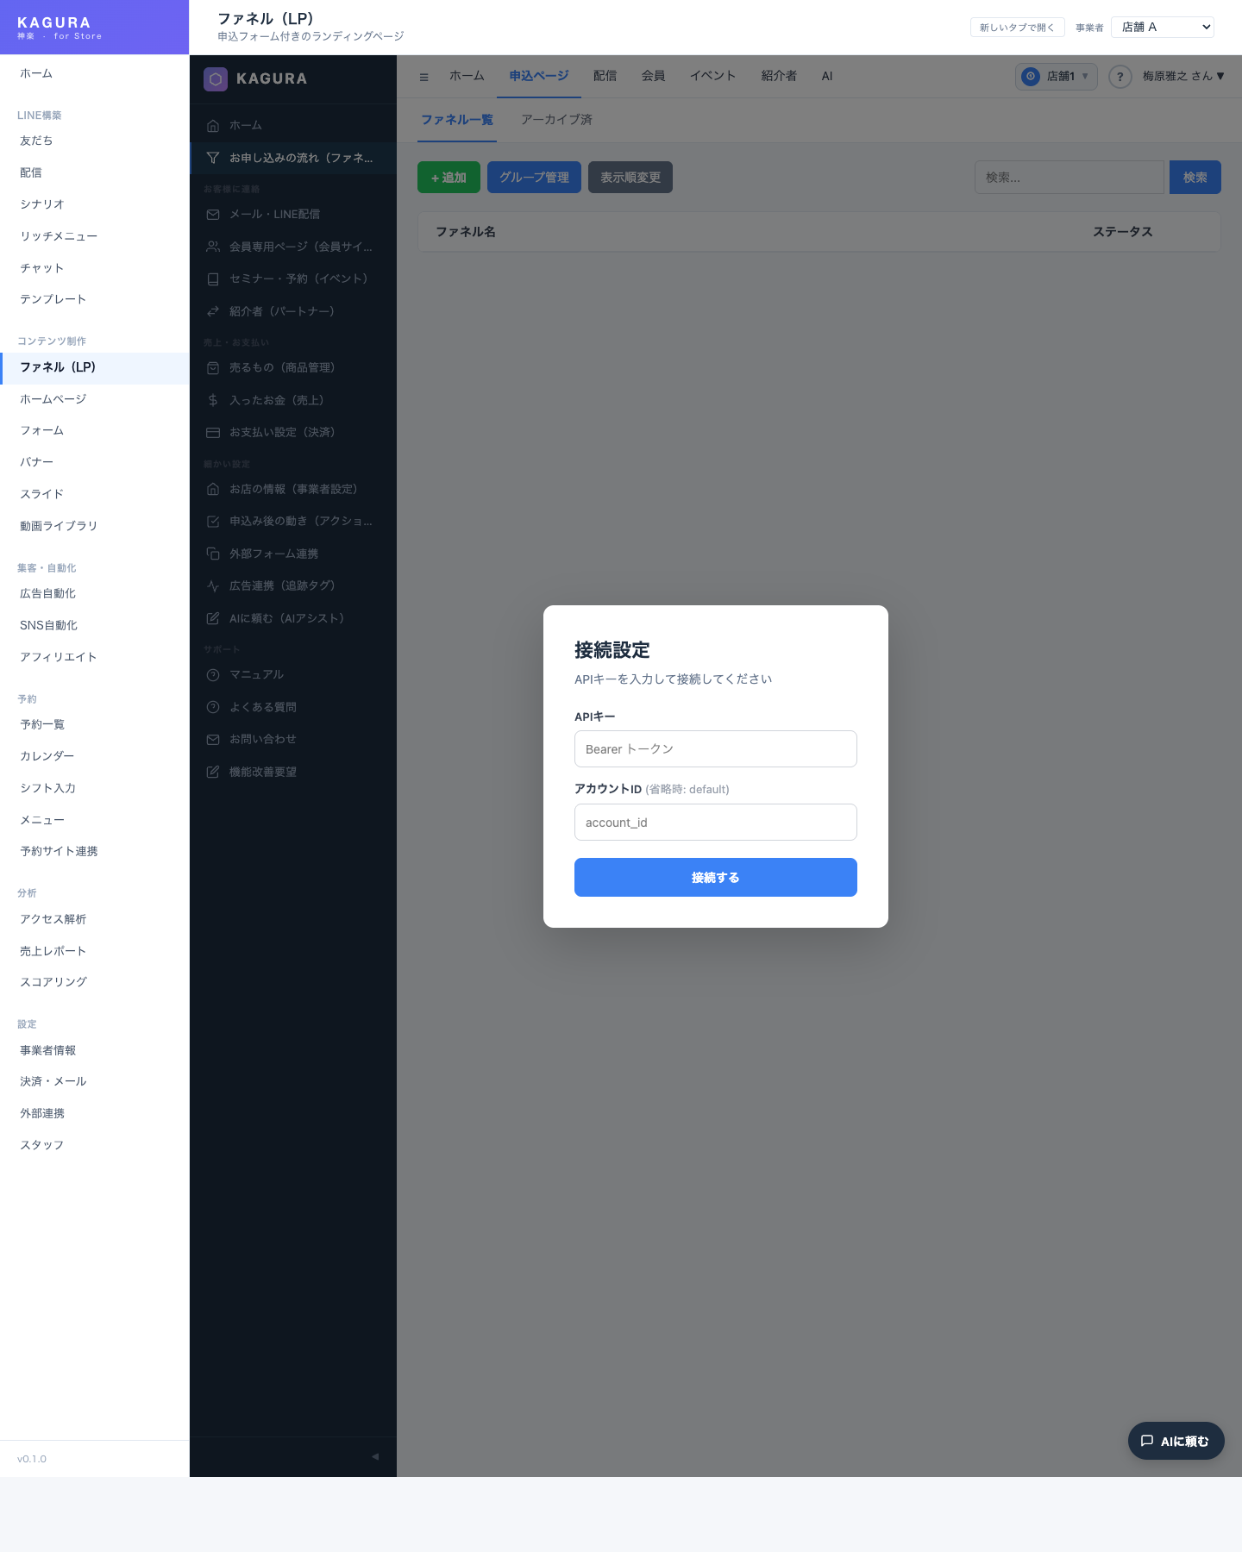This screenshot has height=1552, width=1242.
Task: Click the APIキー Bearer token field
Action: click(x=715, y=749)
